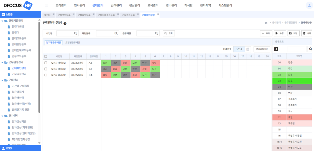Open the 근태관리 top menu
The width and height of the screenshot is (314, 151).
[98, 6]
